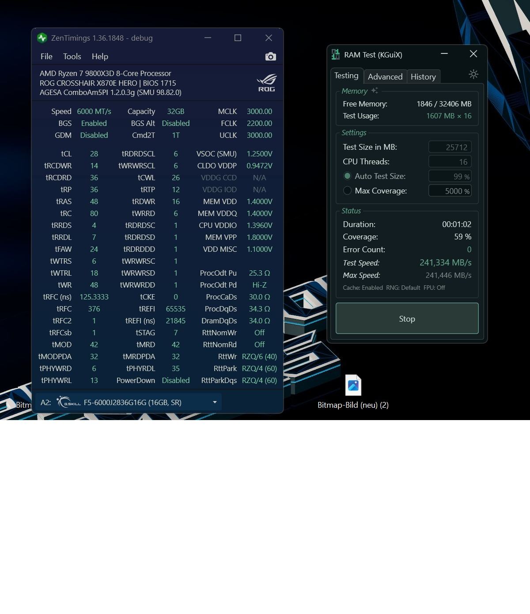Maximize the ZenTimings window
Image resolution: width=530 pixels, height=614 pixels.
click(x=238, y=38)
